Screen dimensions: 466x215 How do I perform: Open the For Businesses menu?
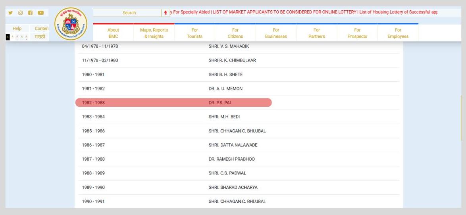coord(276,33)
